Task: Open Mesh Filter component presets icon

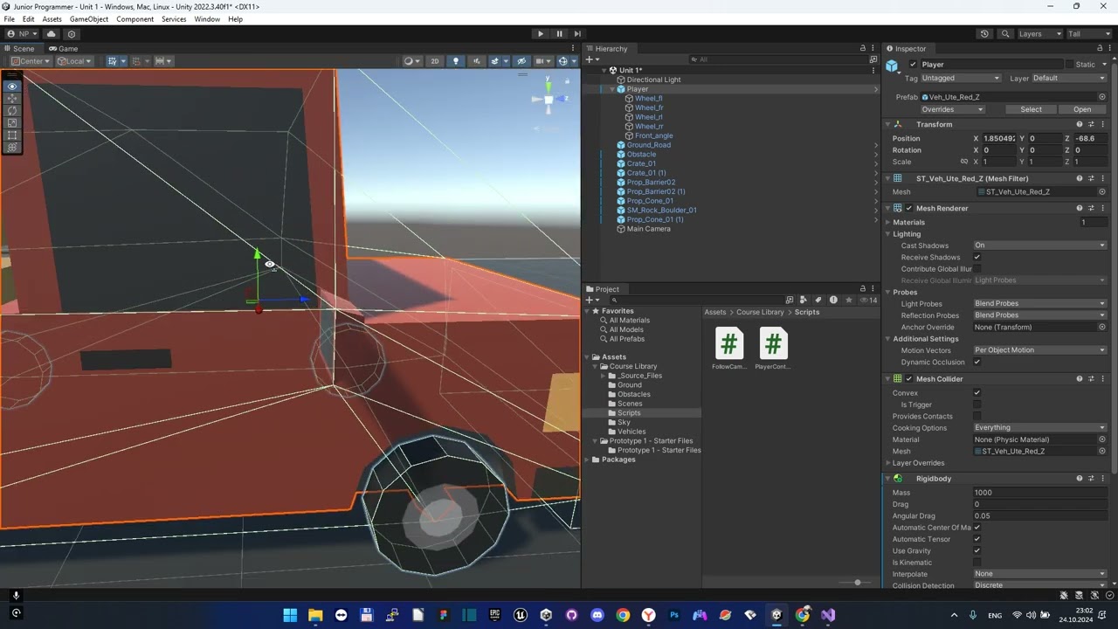Action: tap(1091, 178)
